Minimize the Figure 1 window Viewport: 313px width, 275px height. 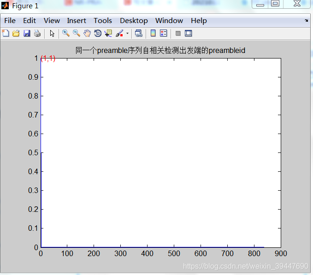tap(260, 4)
